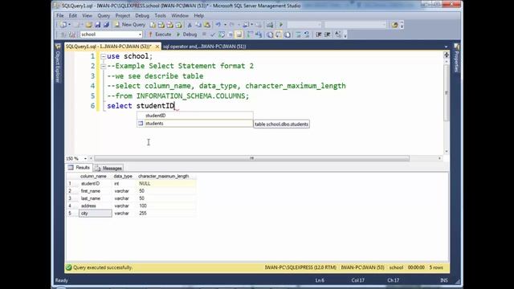Open the Properties side panel
This screenshot has height=289, width=514.
457,59
